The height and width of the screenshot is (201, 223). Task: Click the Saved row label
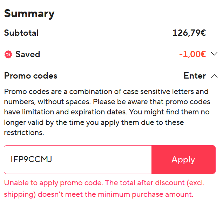pyautogui.click(x=28, y=54)
